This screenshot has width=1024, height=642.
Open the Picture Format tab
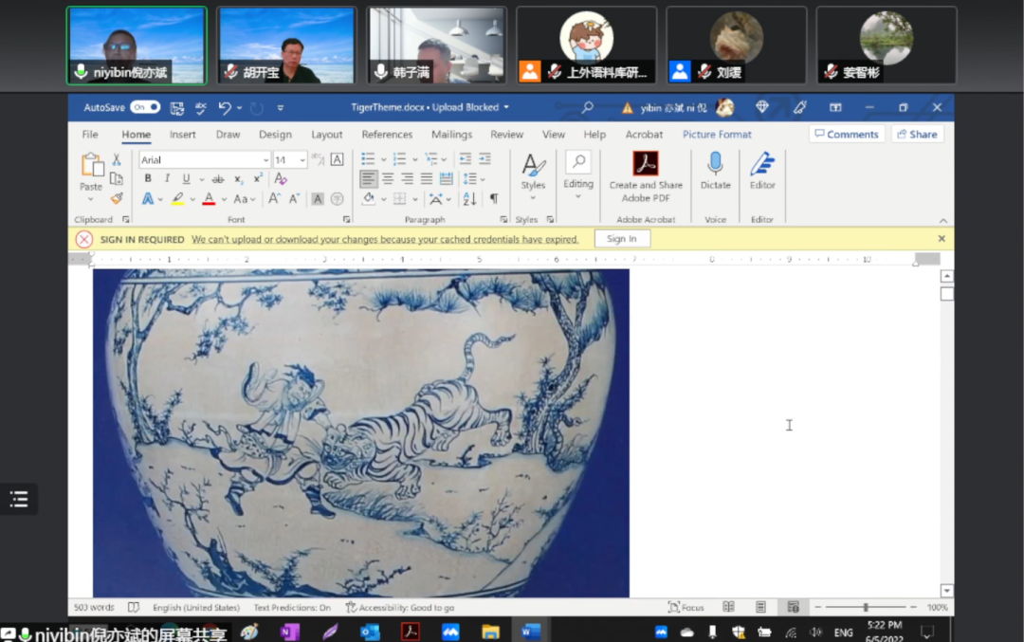717,135
